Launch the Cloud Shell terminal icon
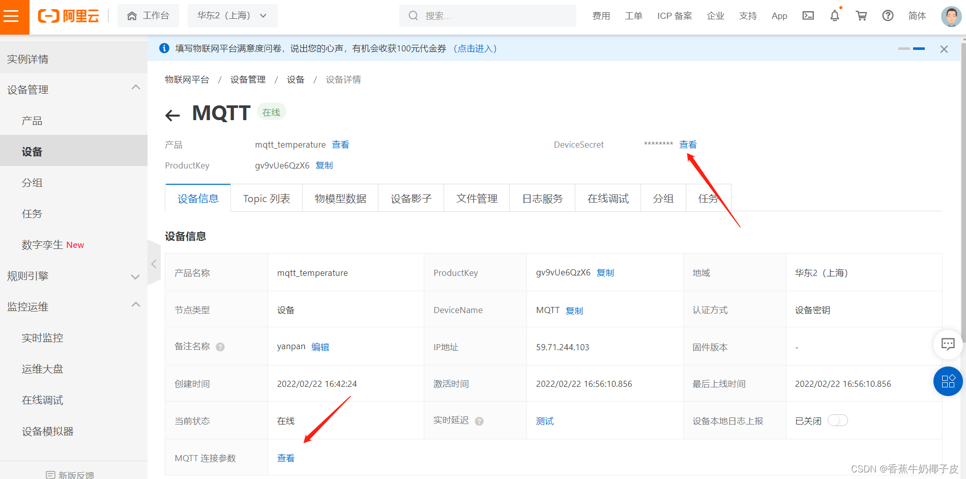 tap(808, 16)
